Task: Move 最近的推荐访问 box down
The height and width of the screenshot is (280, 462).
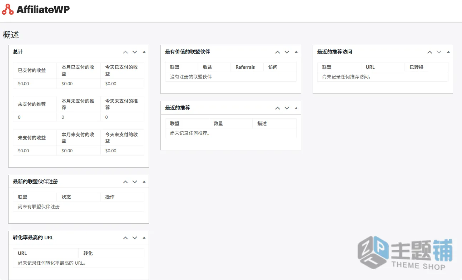Action: coord(439,52)
